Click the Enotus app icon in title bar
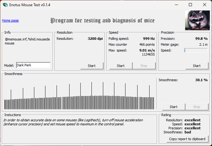212x146 pixels. tap(5, 5)
